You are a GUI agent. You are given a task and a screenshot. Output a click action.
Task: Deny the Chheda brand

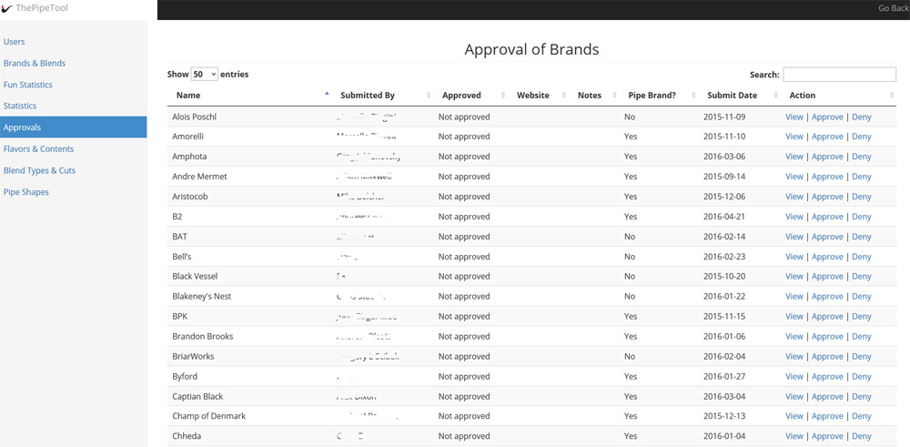[x=861, y=437]
